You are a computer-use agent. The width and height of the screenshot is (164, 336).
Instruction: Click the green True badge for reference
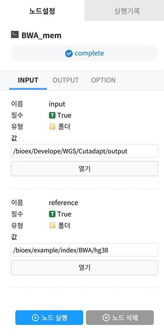click(x=52, y=214)
